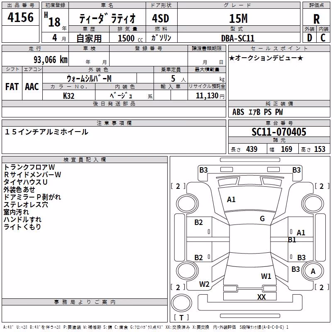This screenshot has width=332, height=332.
Task: Click the spare tire circle marked T
Action: tap(181, 303)
